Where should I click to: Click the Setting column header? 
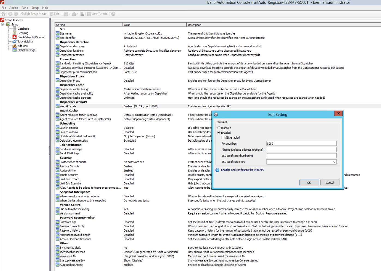(89, 25)
